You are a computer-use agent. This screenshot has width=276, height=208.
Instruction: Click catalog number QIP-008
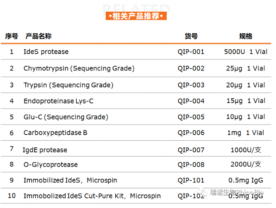coord(191,164)
